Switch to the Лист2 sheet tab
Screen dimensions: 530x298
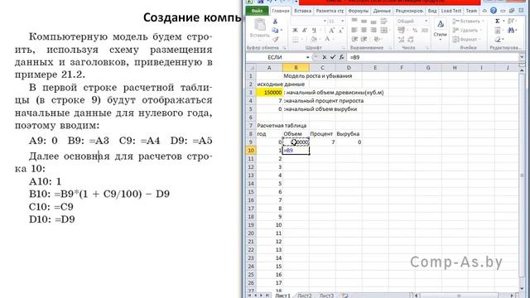pos(305,296)
